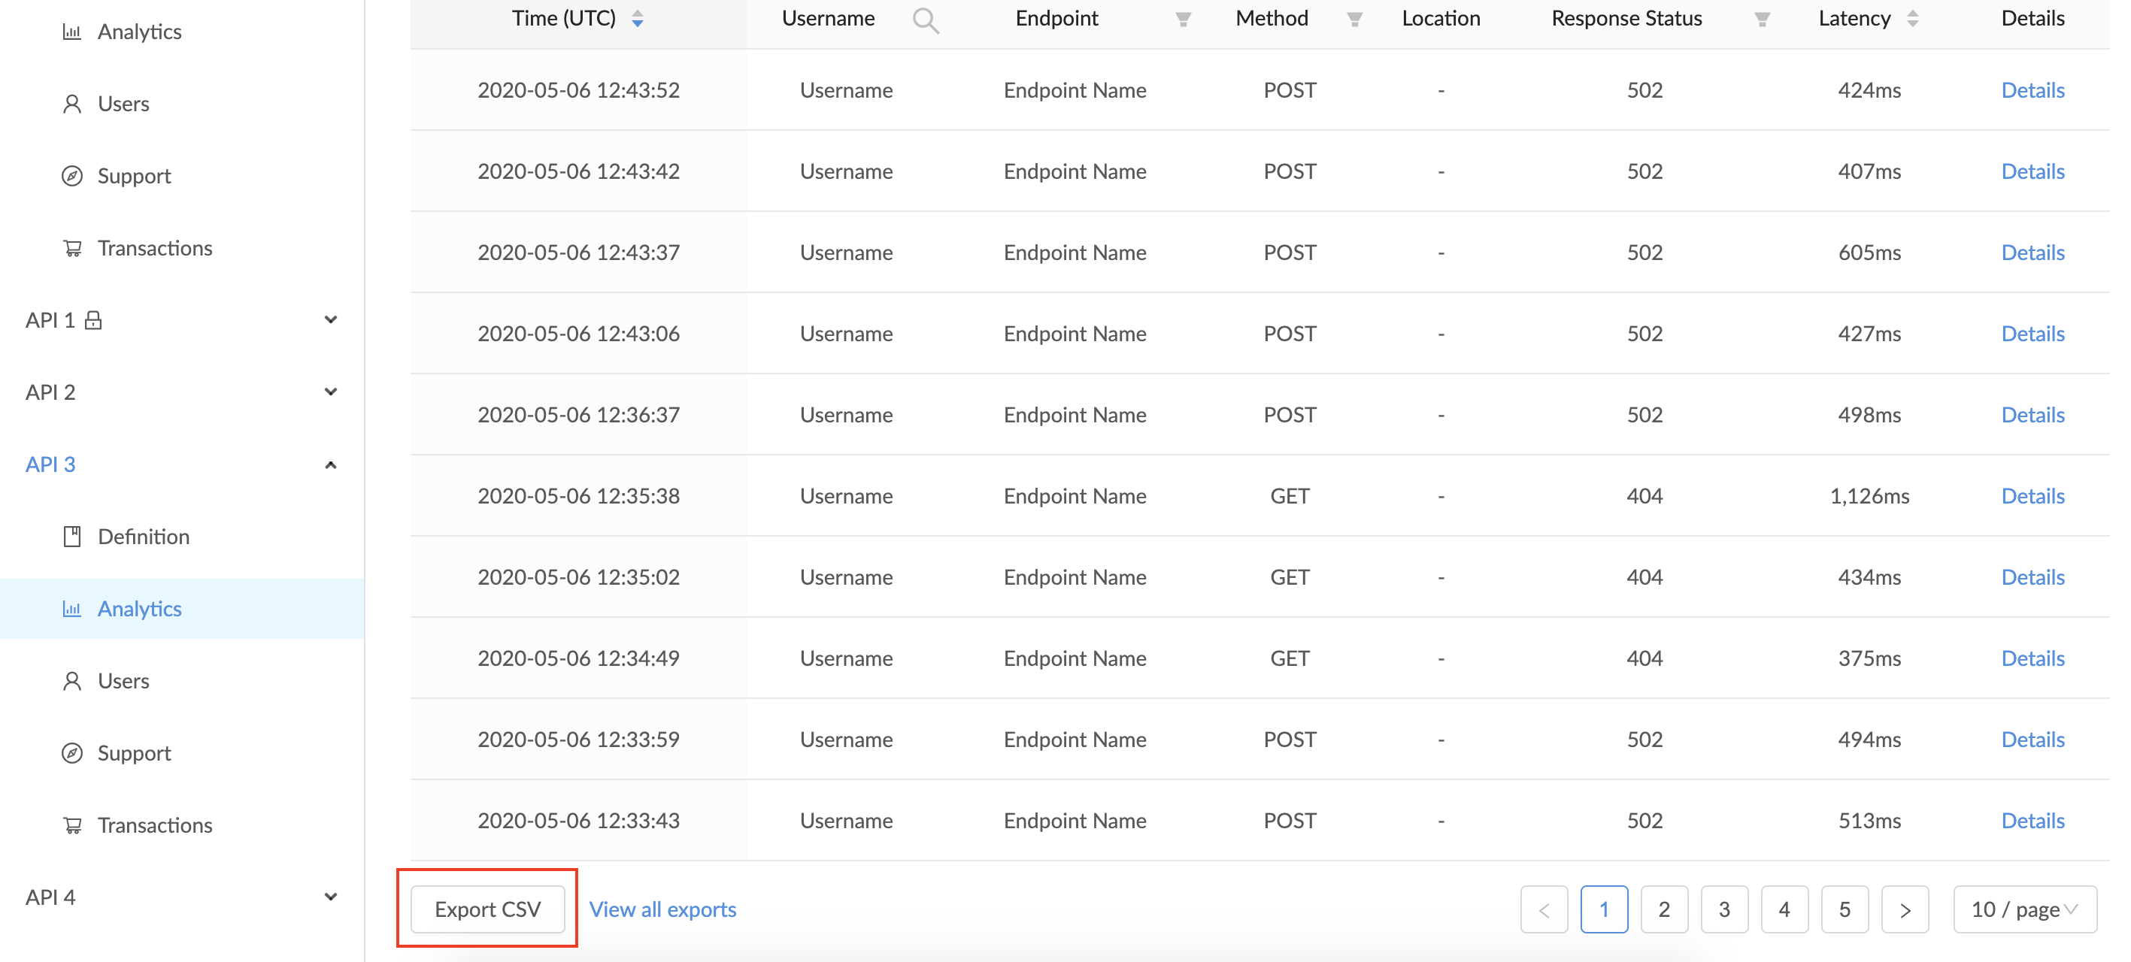Image resolution: width=2131 pixels, height=962 pixels.
Task: Open the Method column filter icon
Action: [x=1354, y=19]
